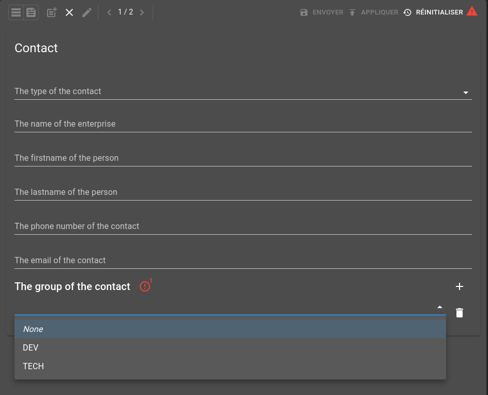This screenshot has height=395, width=488.
Task: Create a new record with add icon
Action: click(52, 12)
